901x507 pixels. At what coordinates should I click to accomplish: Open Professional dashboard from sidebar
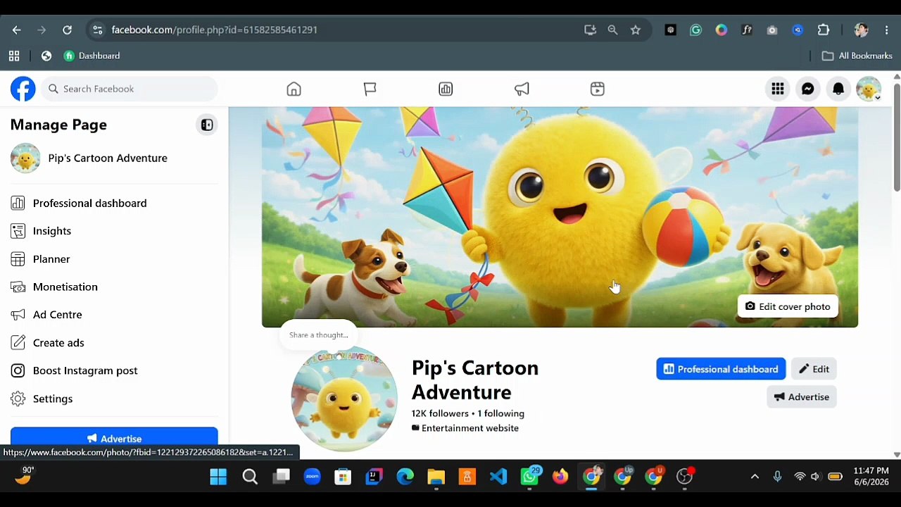pyautogui.click(x=114, y=204)
